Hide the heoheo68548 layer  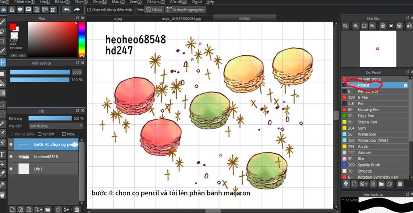(x=11, y=157)
